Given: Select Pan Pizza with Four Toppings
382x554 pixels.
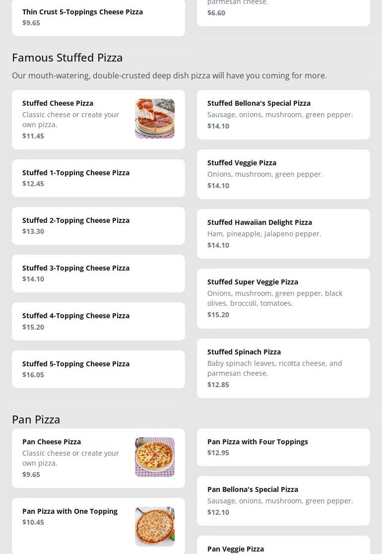Looking at the screenshot, I should (283, 447).
